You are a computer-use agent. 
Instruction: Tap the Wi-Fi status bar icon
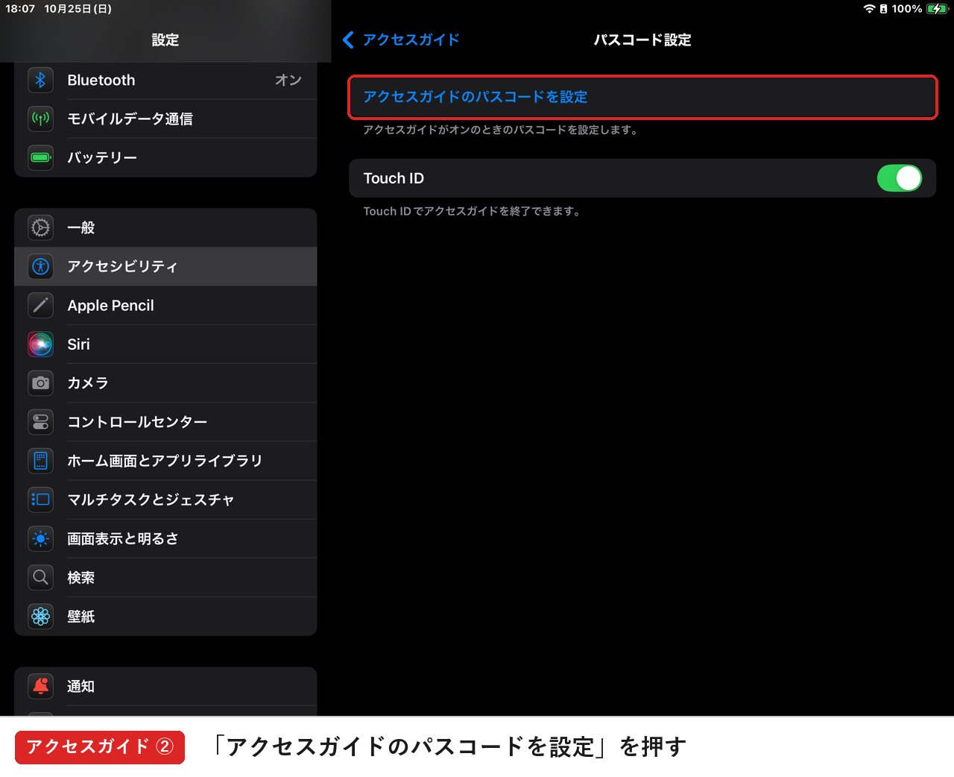[x=869, y=9]
